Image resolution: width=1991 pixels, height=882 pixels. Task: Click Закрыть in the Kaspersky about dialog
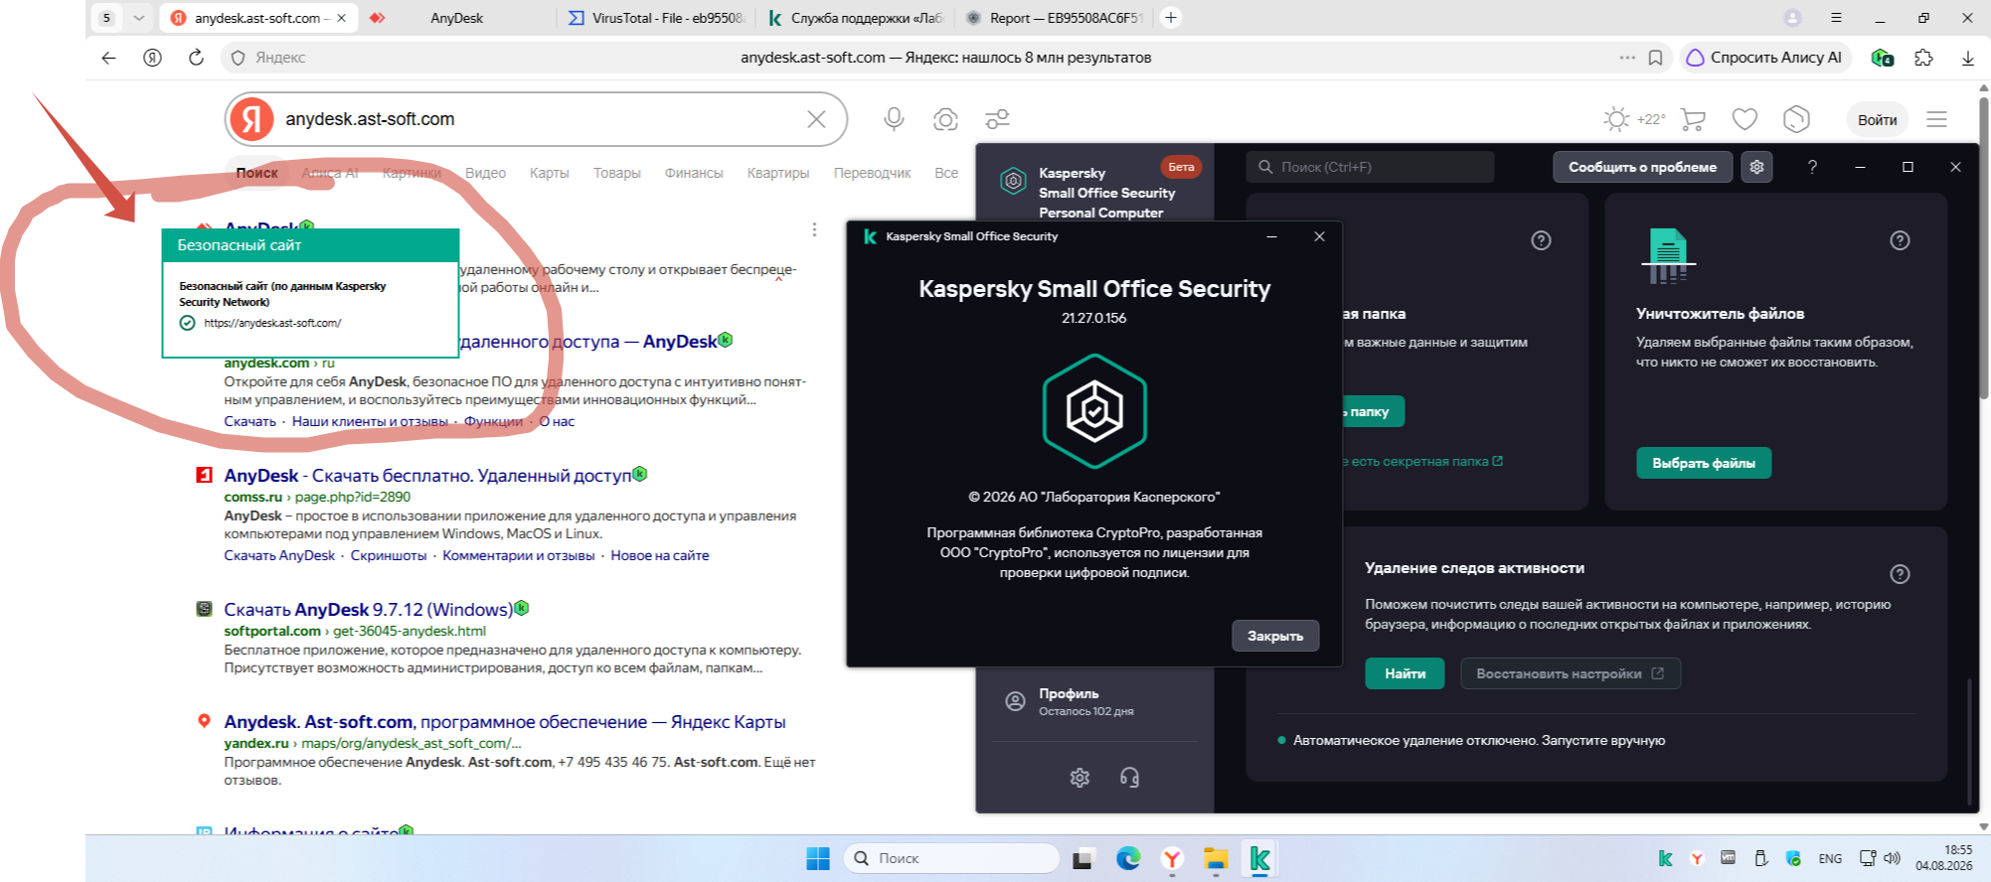pos(1275,636)
